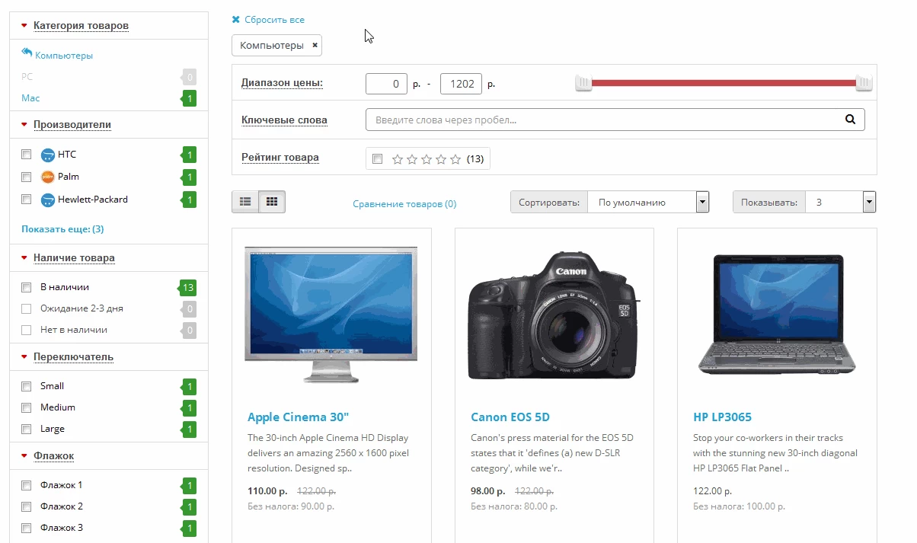Click the right price slider handle
Screen dimensions: 917x543
pos(864,83)
